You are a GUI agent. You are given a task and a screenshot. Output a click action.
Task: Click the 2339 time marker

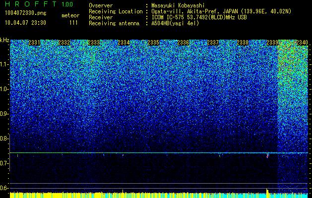point(272,43)
